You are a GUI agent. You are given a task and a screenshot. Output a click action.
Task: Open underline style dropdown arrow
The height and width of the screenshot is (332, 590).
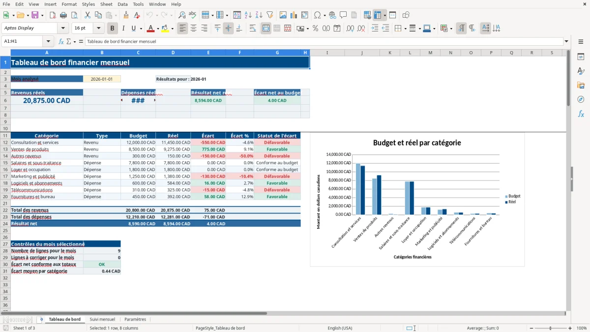[141, 29]
